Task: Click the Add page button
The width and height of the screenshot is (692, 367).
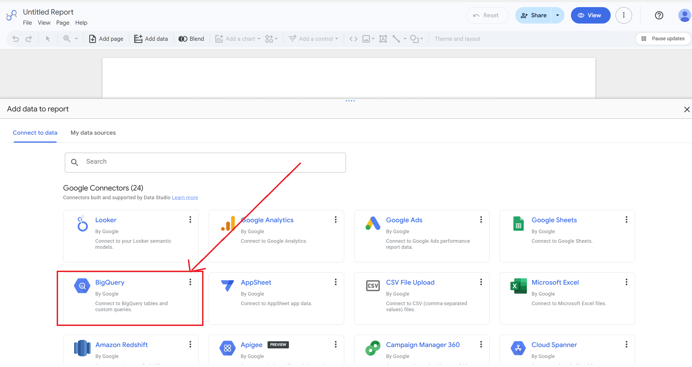Action: pyautogui.click(x=106, y=39)
